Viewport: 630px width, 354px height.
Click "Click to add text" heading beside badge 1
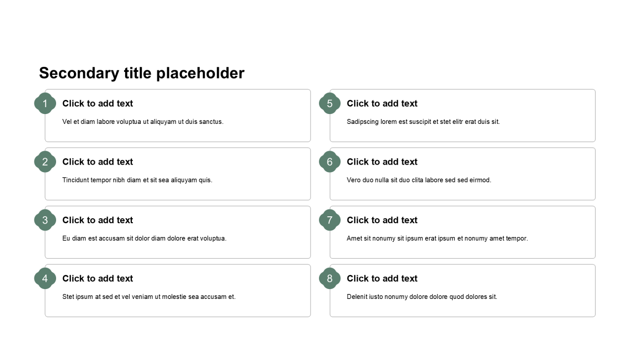pyautogui.click(x=97, y=103)
